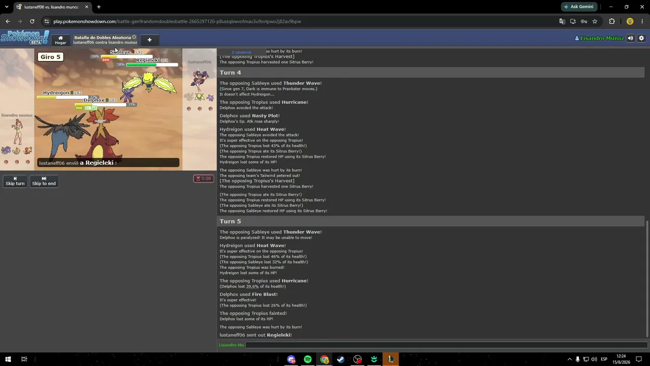Screen dimensions: 650x366
Task: Click the lisandro munoz trainer avatar
Action: point(17,132)
